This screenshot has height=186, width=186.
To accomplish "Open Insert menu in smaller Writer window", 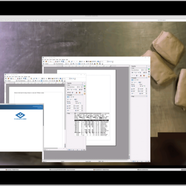I will click(13, 77).
